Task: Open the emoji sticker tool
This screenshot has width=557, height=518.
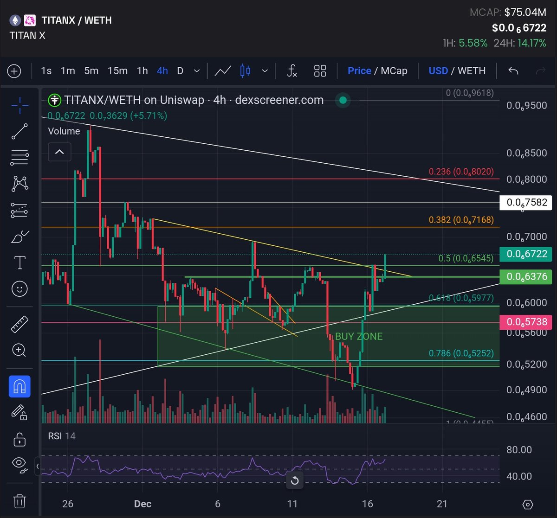Action: (x=19, y=289)
